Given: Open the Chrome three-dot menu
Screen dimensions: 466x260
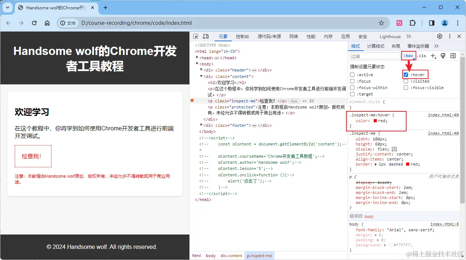Looking at the screenshot, I should [458, 23].
